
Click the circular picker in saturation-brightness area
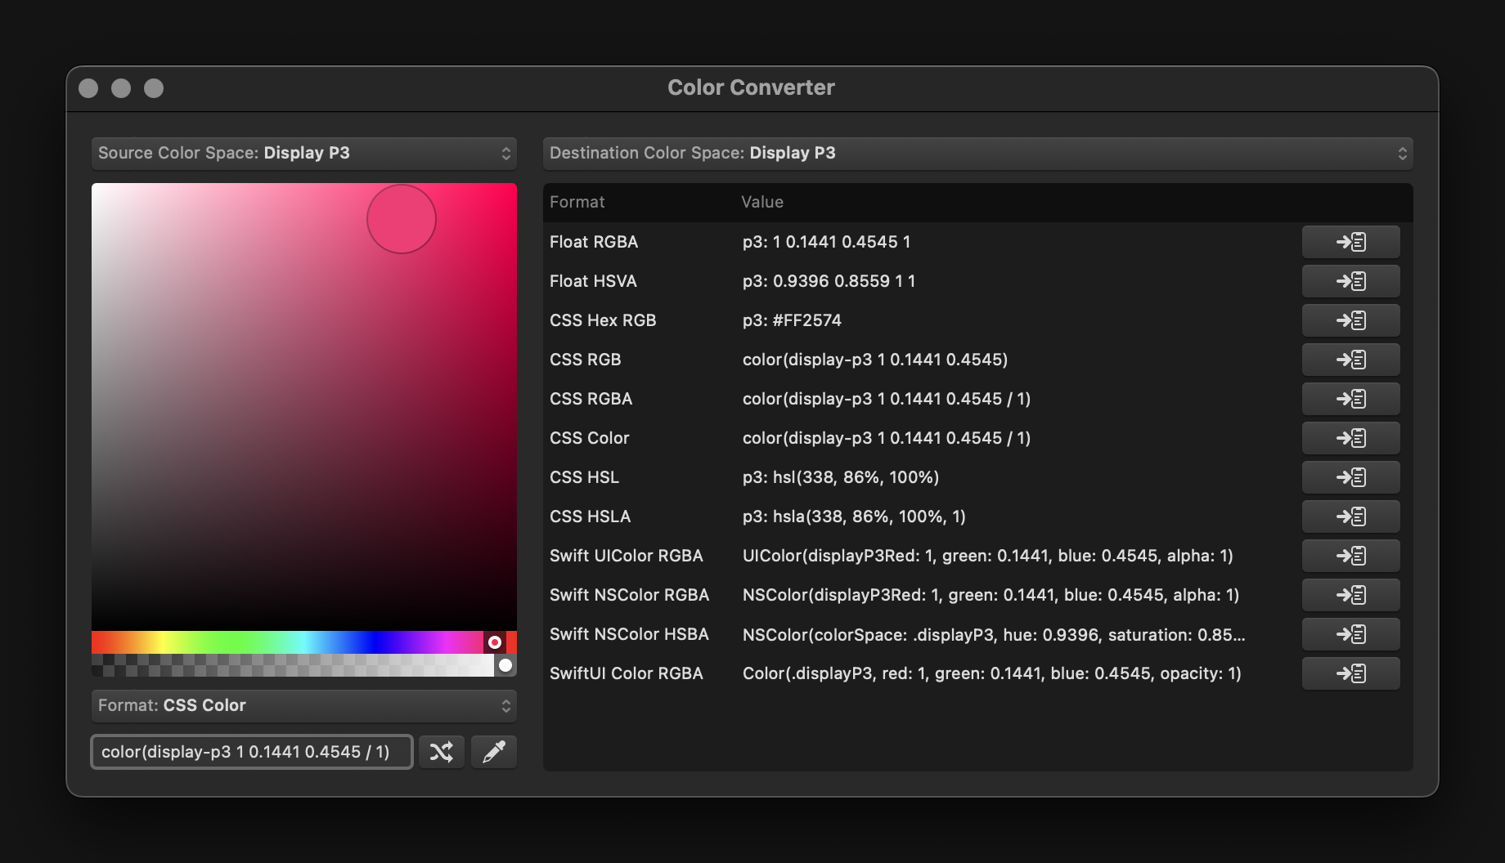tap(402, 219)
